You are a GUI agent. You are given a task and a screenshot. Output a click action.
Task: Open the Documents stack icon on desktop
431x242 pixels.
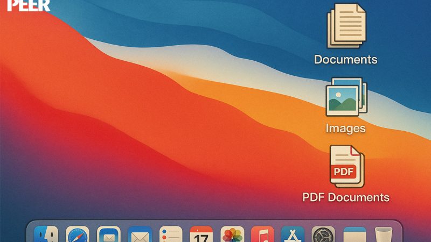pos(346,26)
